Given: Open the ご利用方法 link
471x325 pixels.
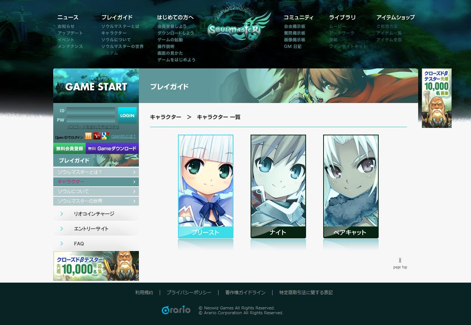Looking at the screenshot, I should [x=387, y=26].
